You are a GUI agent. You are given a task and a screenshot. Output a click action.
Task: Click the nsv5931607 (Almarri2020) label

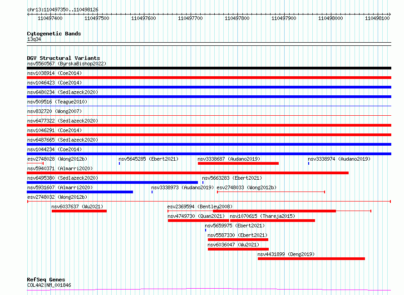[60, 187]
